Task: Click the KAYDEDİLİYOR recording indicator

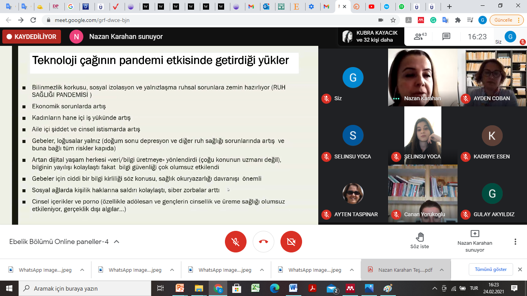Action: click(32, 37)
